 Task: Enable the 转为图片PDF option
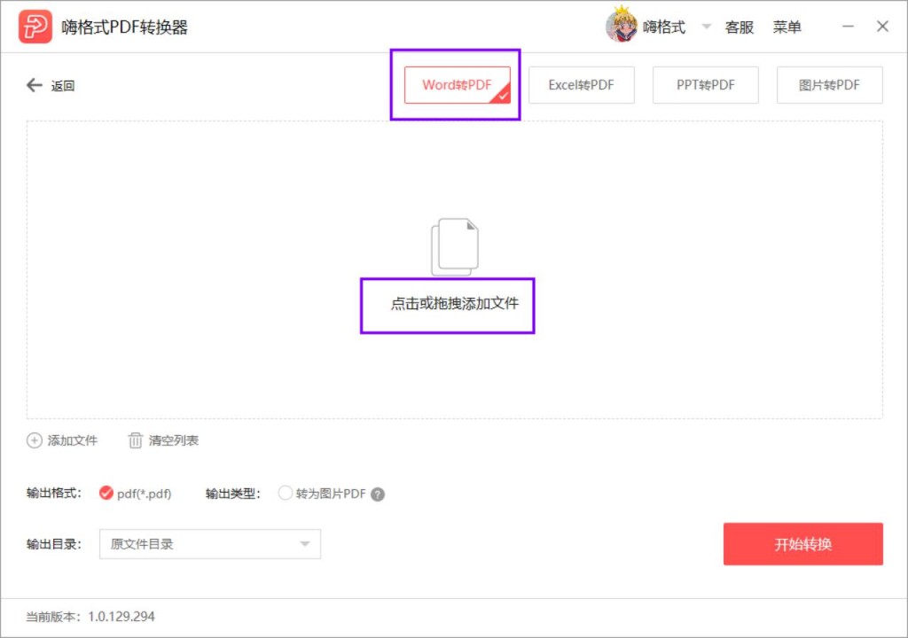tap(285, 494)
